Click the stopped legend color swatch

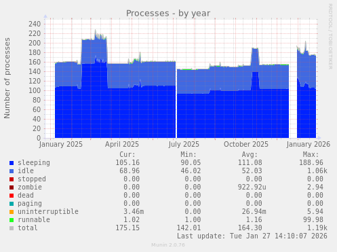12,179
